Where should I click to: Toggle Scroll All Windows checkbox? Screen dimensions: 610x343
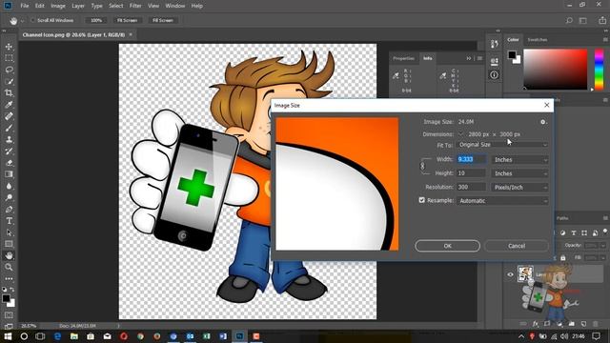click(32, 20)
